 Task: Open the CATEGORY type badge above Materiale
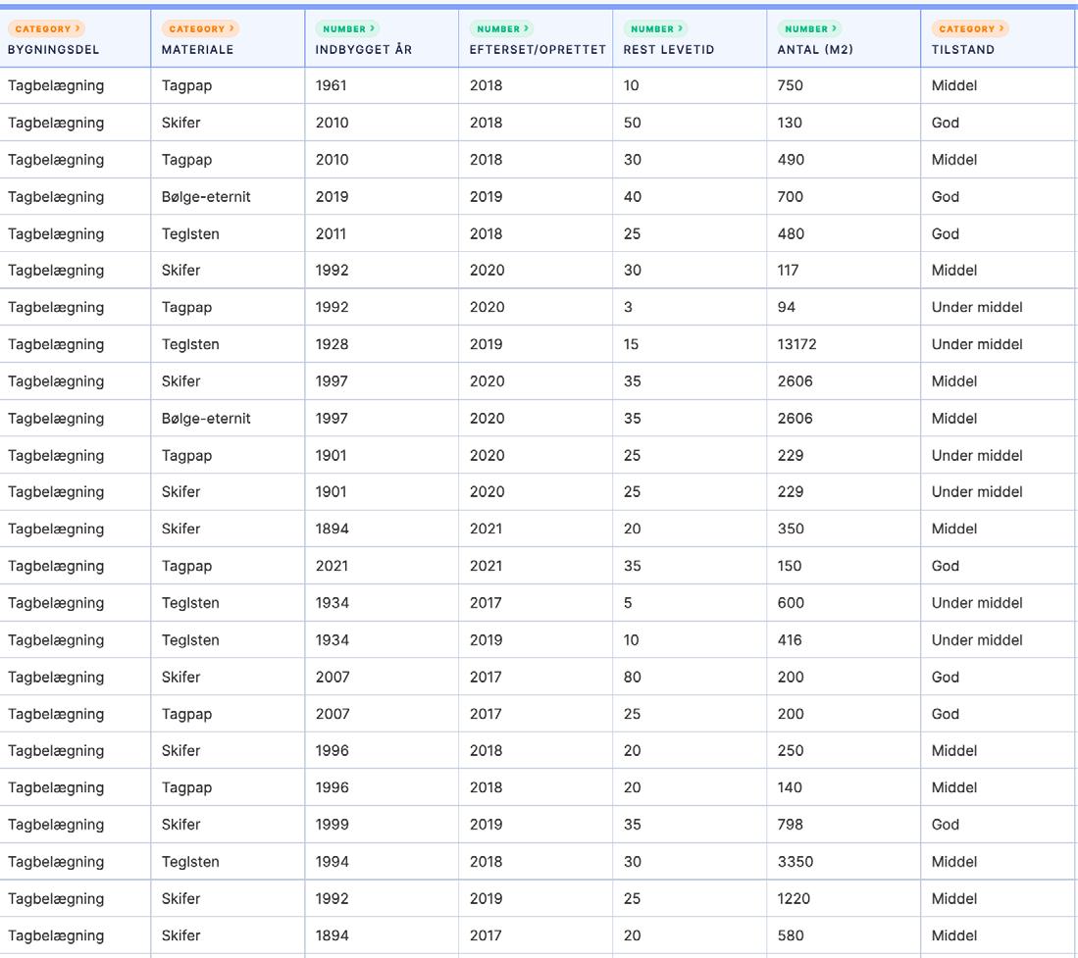(x=202, y=29)
